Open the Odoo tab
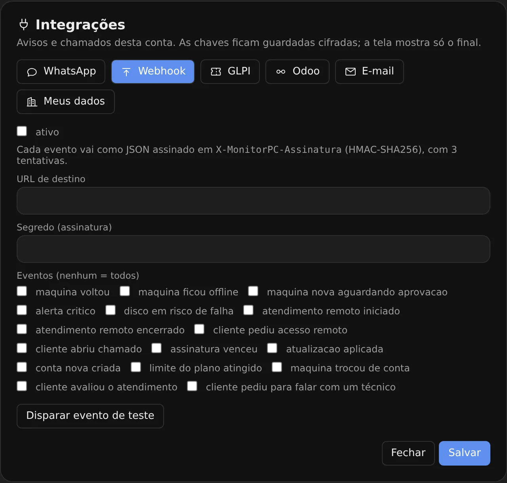507x483 pixels. pos(297,72)
